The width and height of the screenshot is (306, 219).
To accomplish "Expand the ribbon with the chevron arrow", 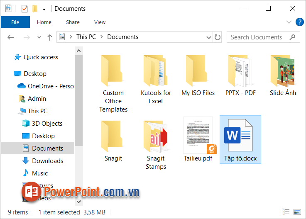I will click(x=289, y=22).
